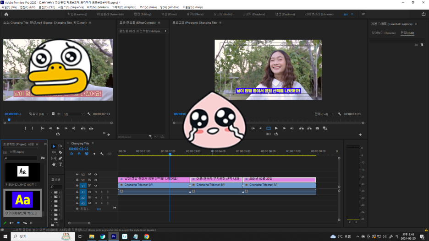Click timeline horizontal zoom scrollbar
Screen dimensions: 429x241
pyautogui.click(x=79, y=223)
